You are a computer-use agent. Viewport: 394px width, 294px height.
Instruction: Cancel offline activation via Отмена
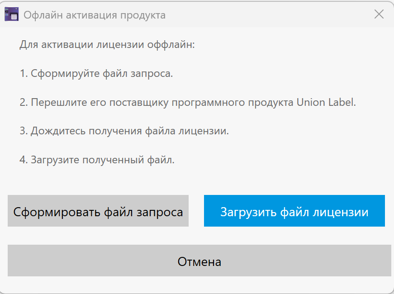pyautogui.click(x=199, y=261)
